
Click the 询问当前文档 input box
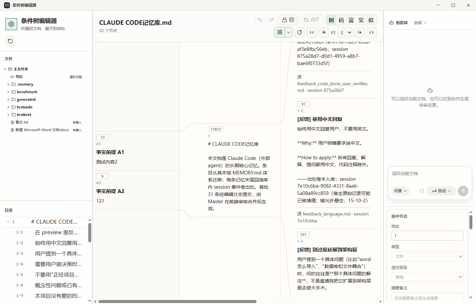coord(429,174)
